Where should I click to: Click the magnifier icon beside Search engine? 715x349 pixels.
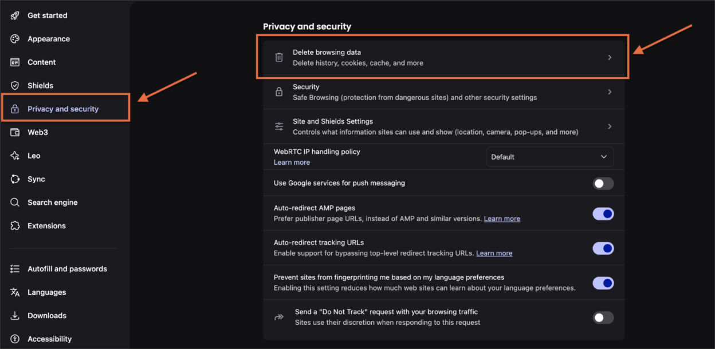15,203
